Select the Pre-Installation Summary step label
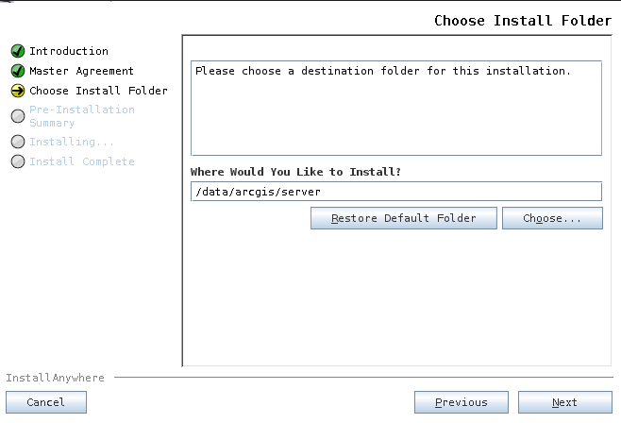This screenshot has height=423, width=621. [x=81, y=116]
